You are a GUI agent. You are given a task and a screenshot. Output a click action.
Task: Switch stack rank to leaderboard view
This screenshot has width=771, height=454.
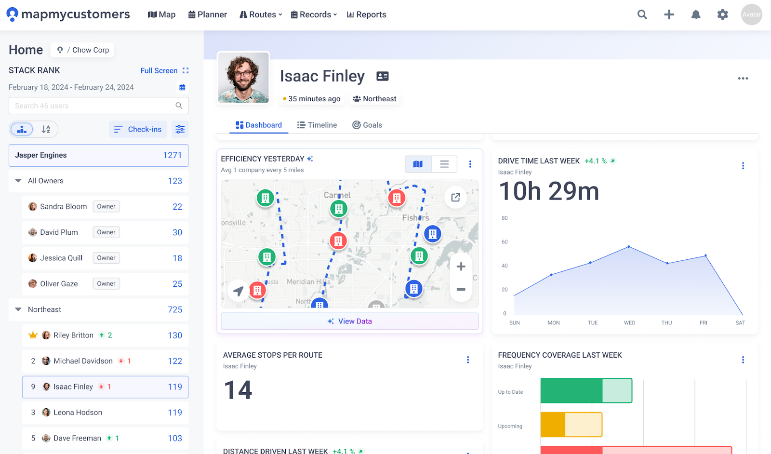pyautogui.click(x=22, y=129)
